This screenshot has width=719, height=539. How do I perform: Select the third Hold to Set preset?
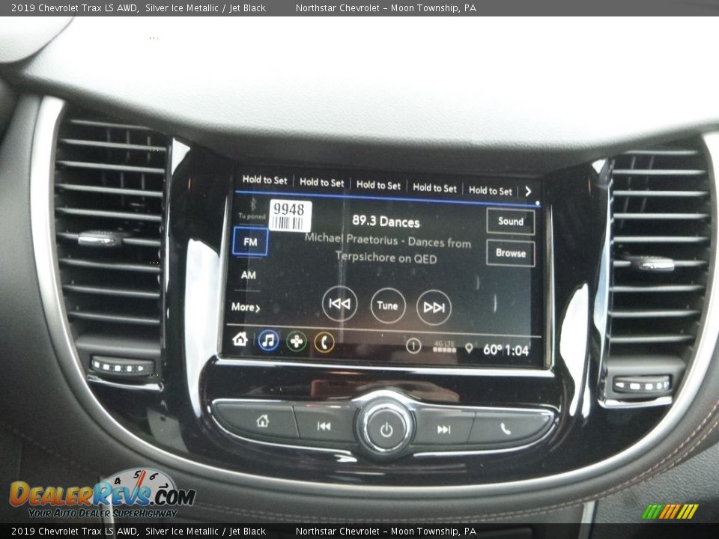[x=378, y=185]
